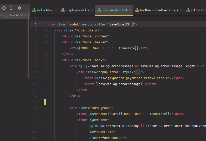Collapse the modal-content fold on line 4

[x=46, y=36]
